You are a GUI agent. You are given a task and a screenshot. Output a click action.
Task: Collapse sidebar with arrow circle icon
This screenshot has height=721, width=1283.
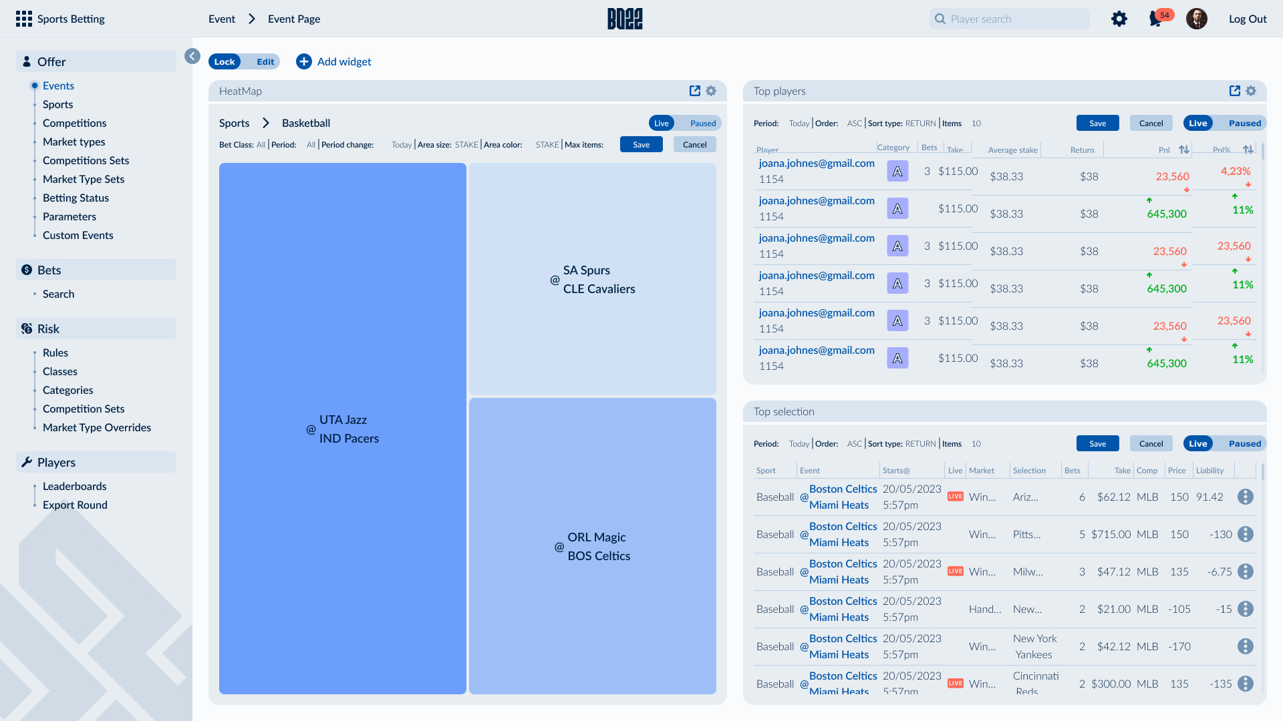click(x=192, y=56)
